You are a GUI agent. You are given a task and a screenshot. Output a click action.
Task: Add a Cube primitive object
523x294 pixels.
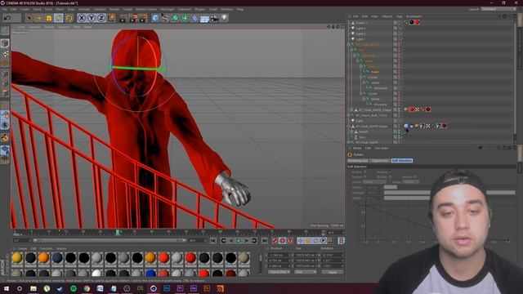pos(155,18)
